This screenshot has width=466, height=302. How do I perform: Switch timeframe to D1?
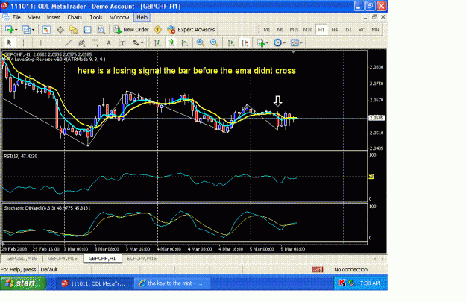[348, 30]
